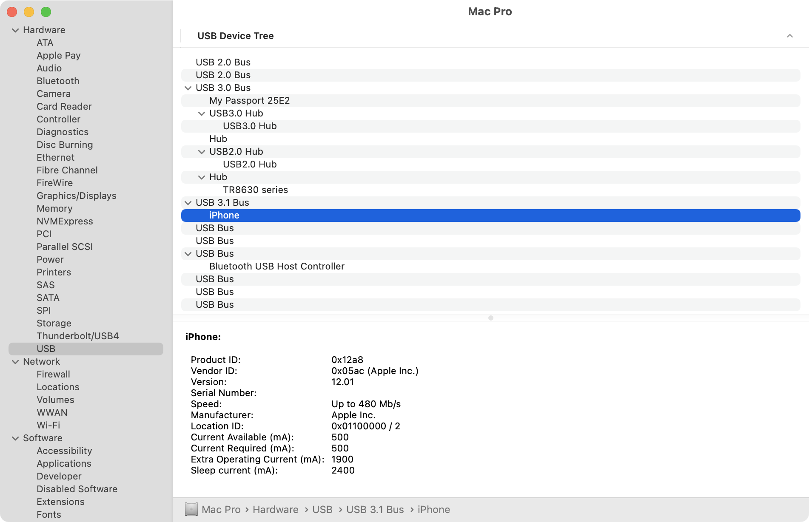This screenshot has width=809, height=522.
Task: Open Firewall under Network
Action: point(54,374)
